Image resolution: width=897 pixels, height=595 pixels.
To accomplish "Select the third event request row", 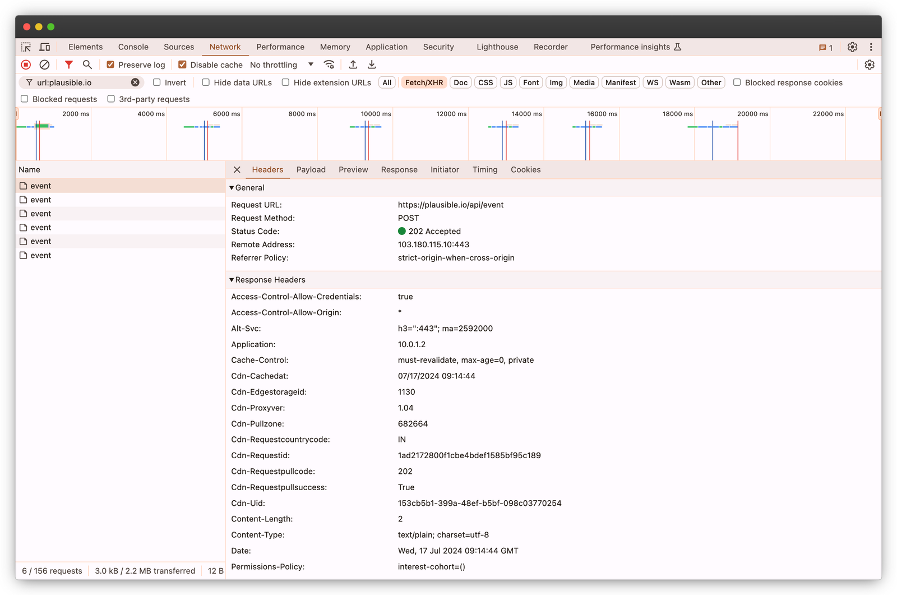I will 39,213.
